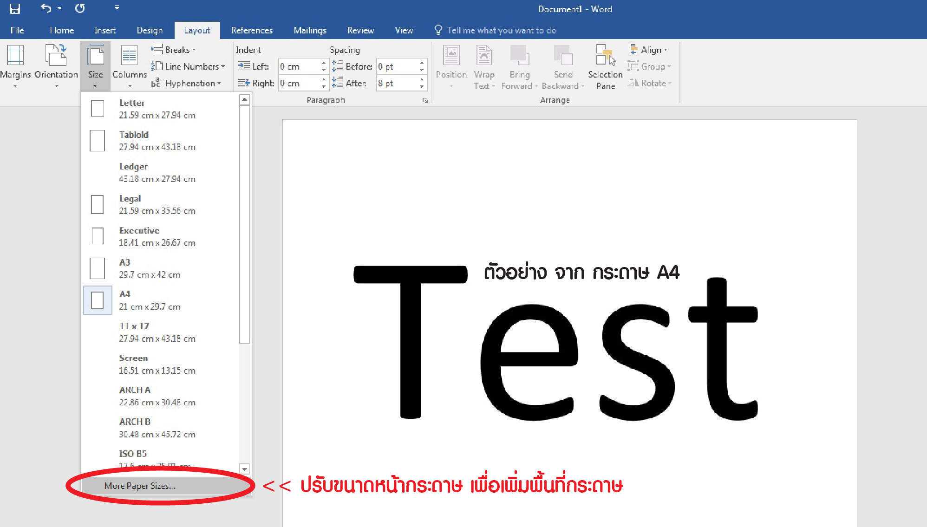Open the Paragraph dialog launcher
Image resolution: width=927 pixels, height=527 pixels.
(424, 100)
